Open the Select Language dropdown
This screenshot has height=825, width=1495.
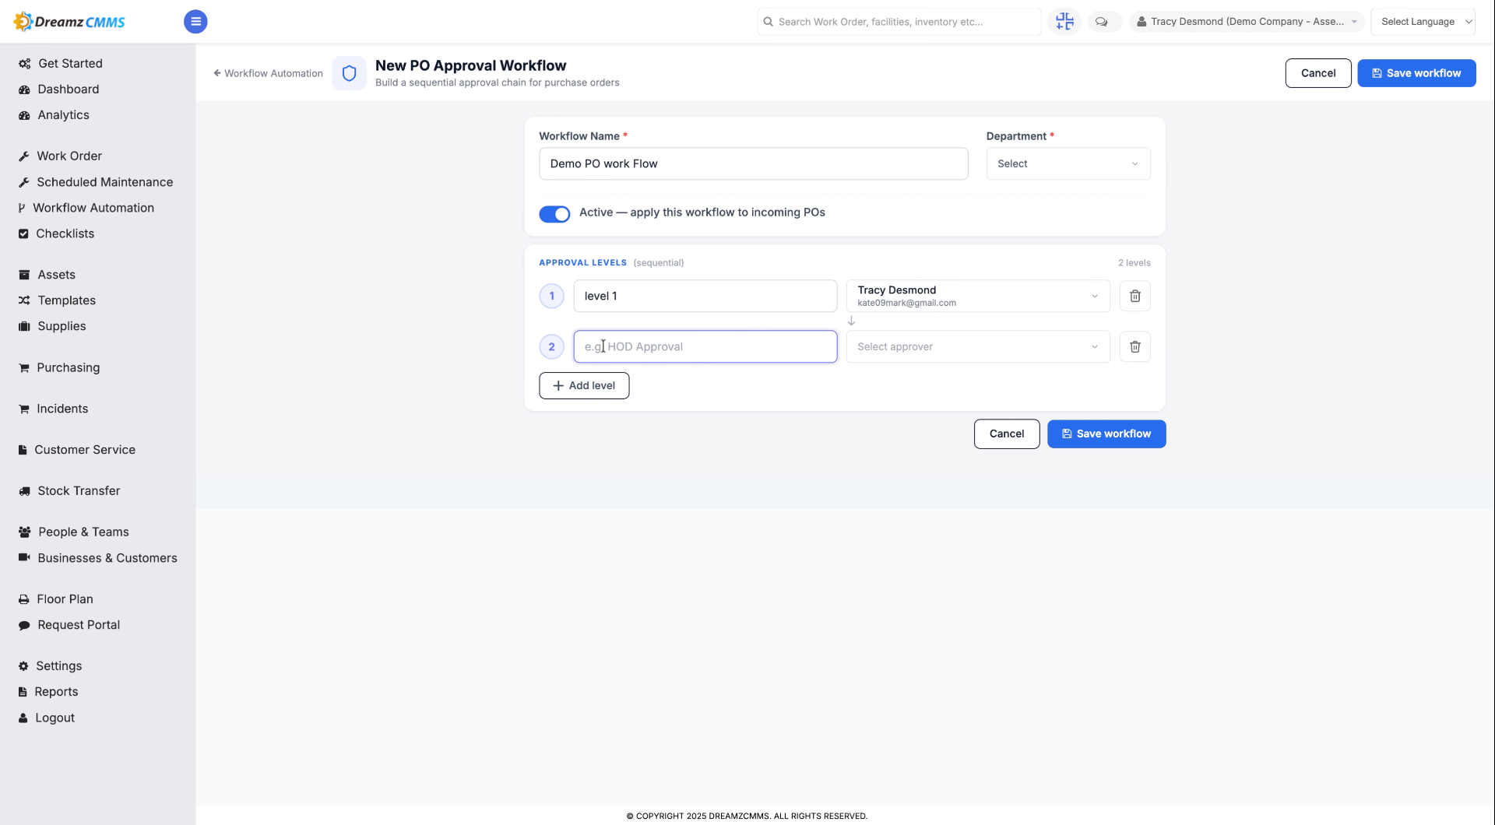(x=1423, y=22)
